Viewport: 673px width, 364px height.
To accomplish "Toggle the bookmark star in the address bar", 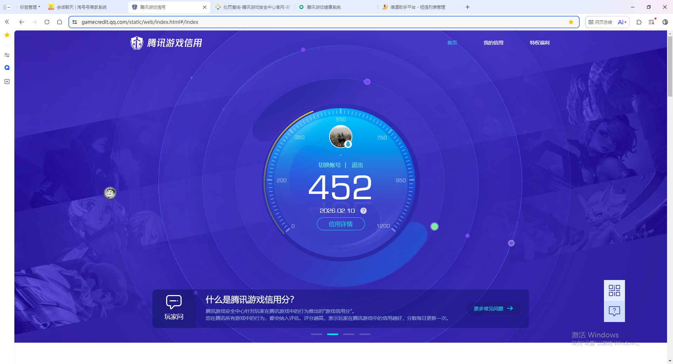I will coord(571,22).
